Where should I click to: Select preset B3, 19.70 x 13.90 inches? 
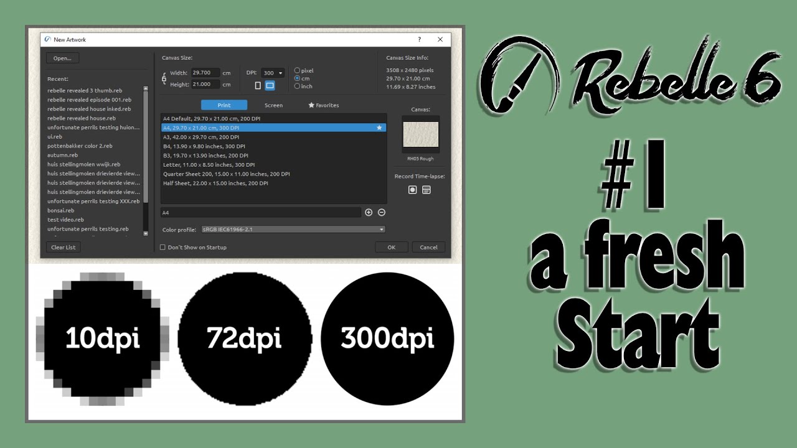coord(273,156)
